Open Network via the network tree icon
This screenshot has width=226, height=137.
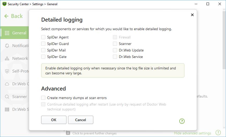point(7,58)
